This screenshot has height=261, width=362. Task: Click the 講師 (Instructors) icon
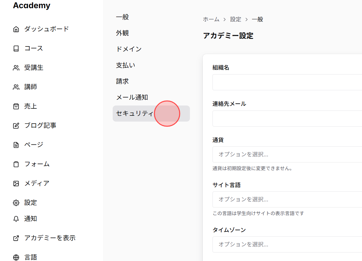pyautogui.click(x=16, y=87)
